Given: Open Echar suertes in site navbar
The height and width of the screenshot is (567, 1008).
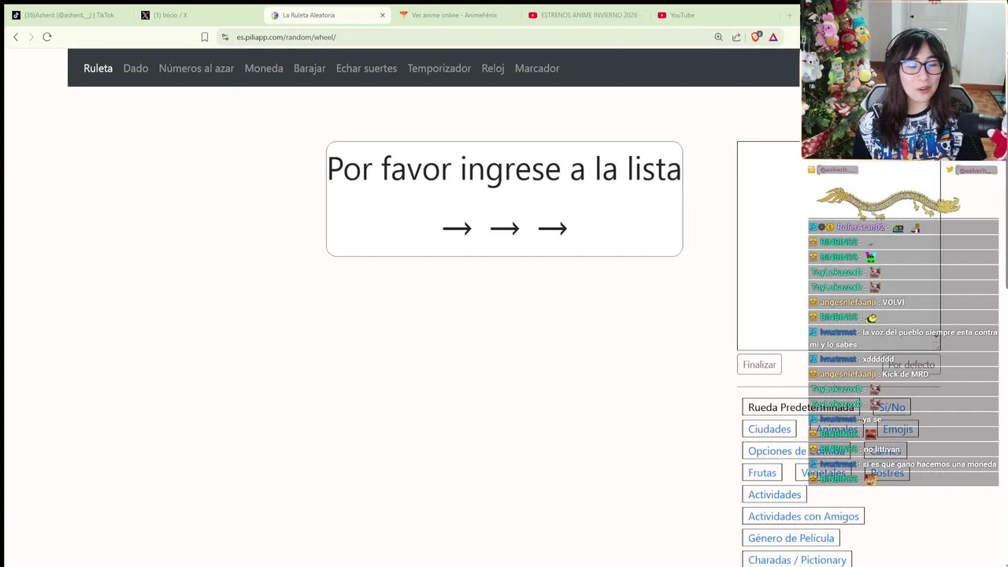Looking at the screenshot, I should click(366, 69).
